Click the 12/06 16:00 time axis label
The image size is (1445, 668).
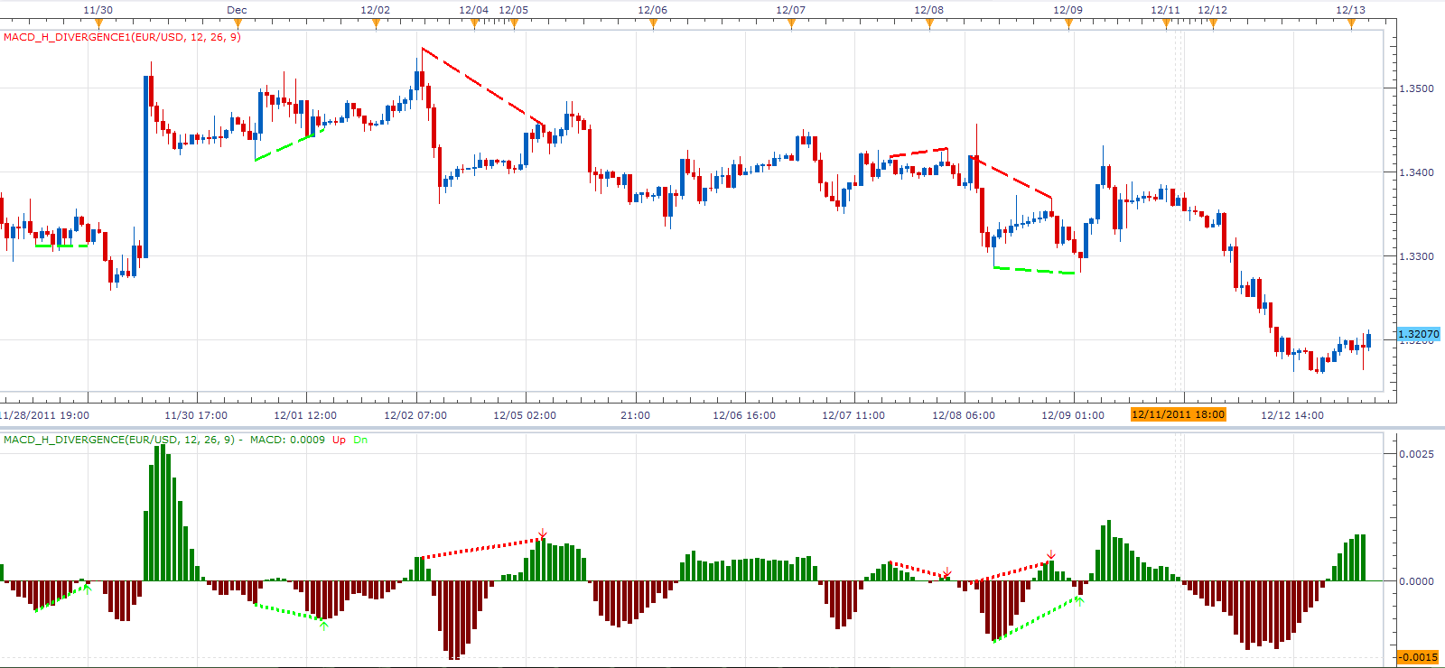pos(744,415)
